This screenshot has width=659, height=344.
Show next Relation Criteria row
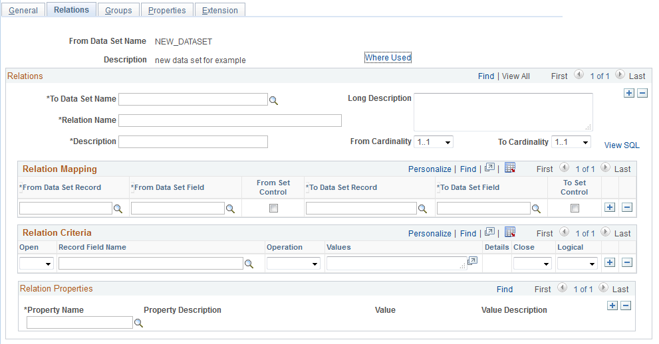point(604,232)
